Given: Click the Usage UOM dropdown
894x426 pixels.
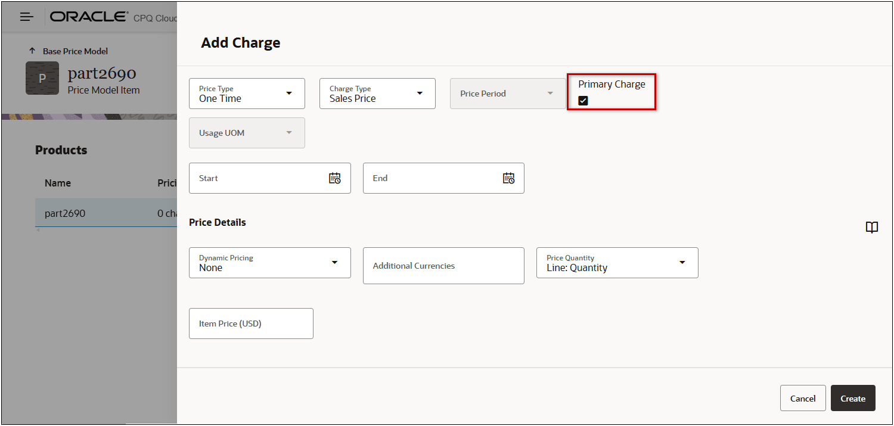Looking at the screenshot, I should pos(247,133).
